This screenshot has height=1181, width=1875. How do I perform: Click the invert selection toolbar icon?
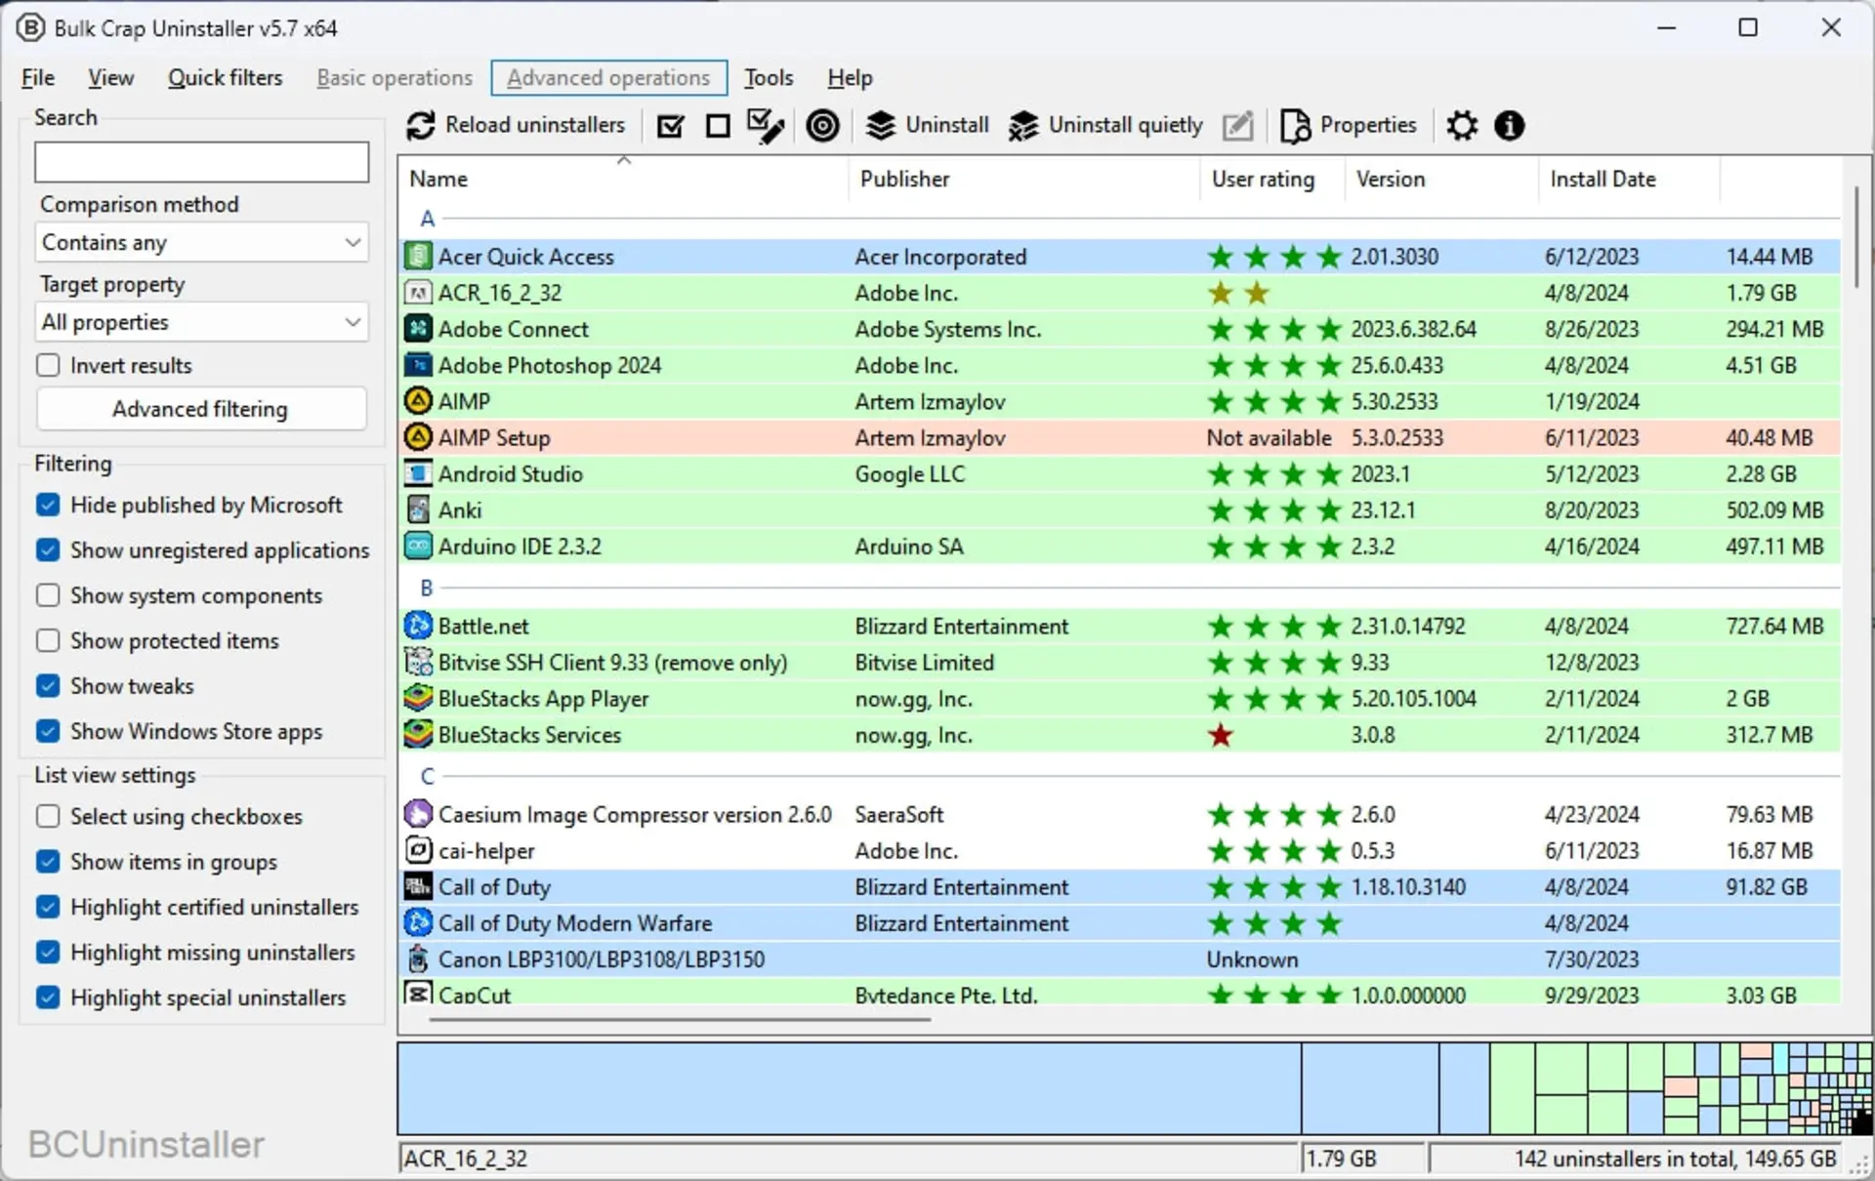pyautogui.click(x=766, y=126)
